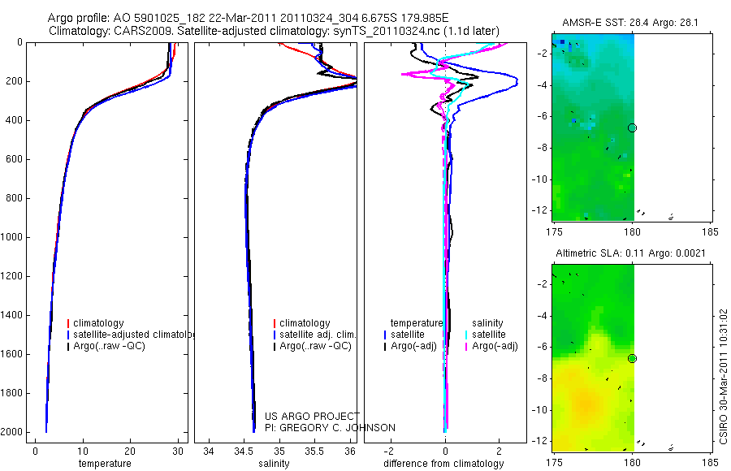Click the orange high SLA patch on map

(585, 403)
